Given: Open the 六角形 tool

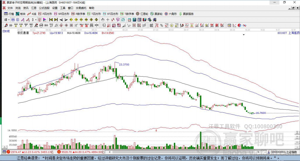Looking at the screenshot, I should pyautogui.click(x=171, y=14).
